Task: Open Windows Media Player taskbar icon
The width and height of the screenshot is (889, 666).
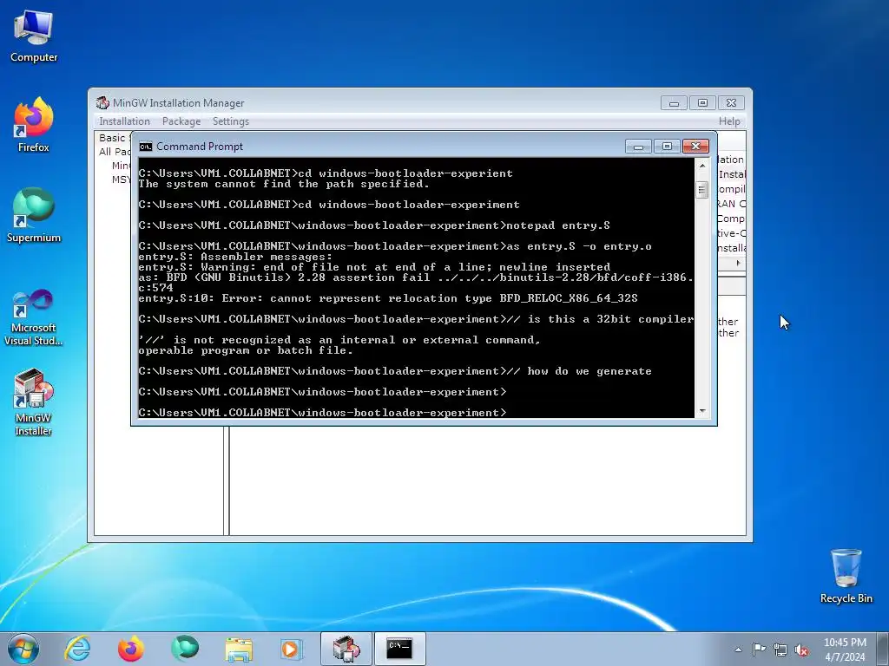Action: (x=292, y=649)
